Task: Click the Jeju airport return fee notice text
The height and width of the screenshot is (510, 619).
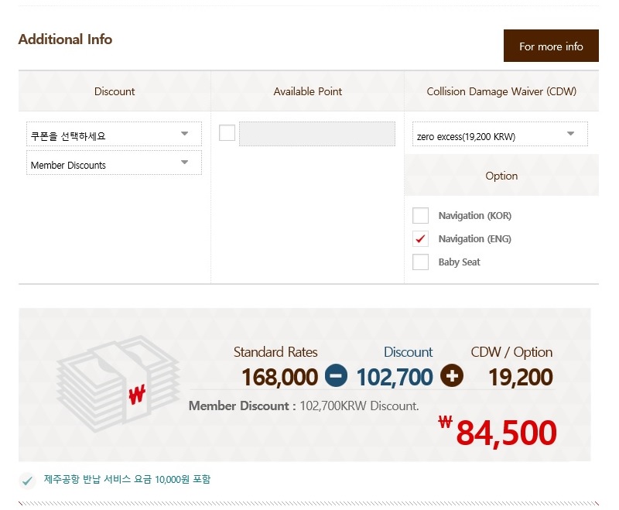Action: pyautogui.click(x=127, y=480)
